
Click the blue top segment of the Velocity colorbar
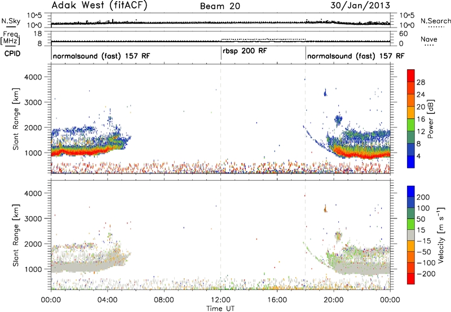(x=411, y=191)
